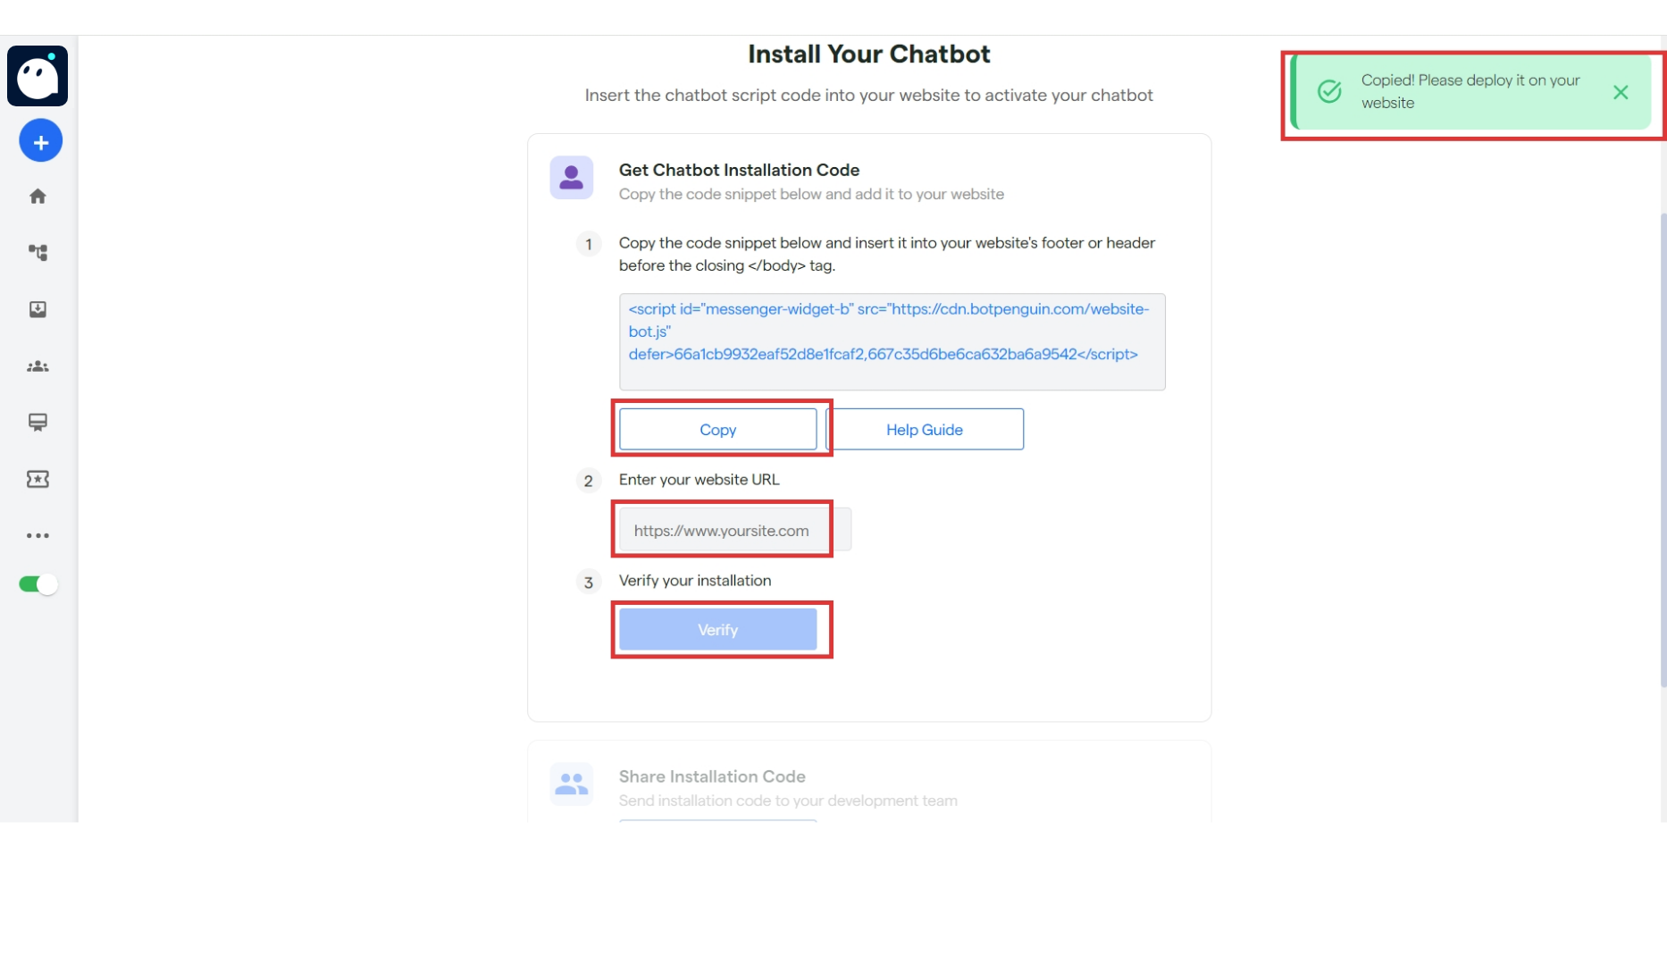Select the team avatar beside Share Installation Code
The image size is (1667, 965).
point(572,784)
